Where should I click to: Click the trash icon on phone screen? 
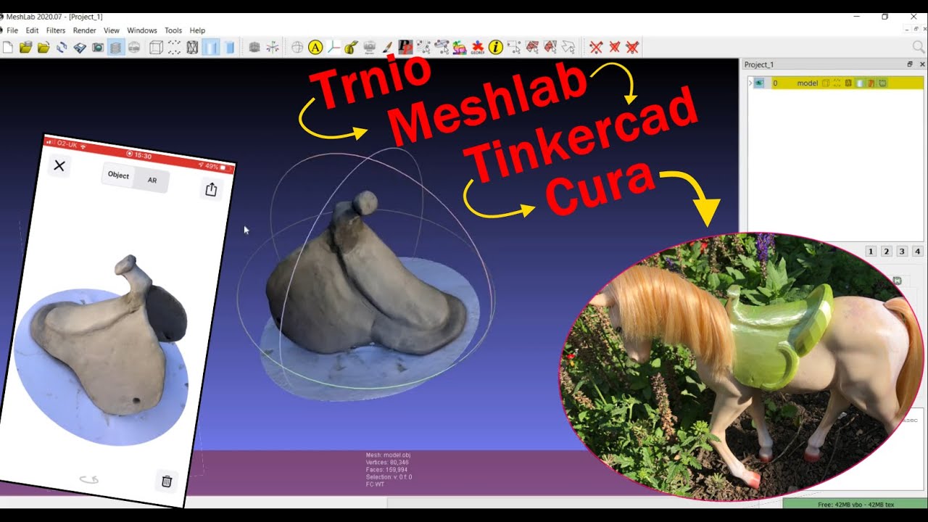click(x=166, y=481)
